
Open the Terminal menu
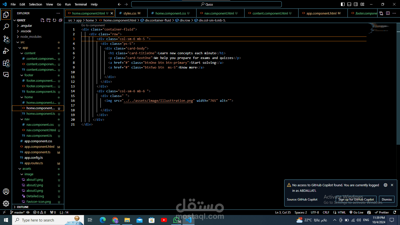(x=81, y=4)
